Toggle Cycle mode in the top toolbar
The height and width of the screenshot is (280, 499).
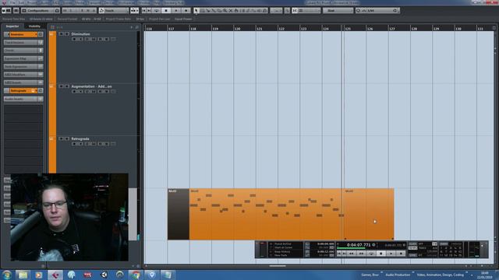pos(156,10)
